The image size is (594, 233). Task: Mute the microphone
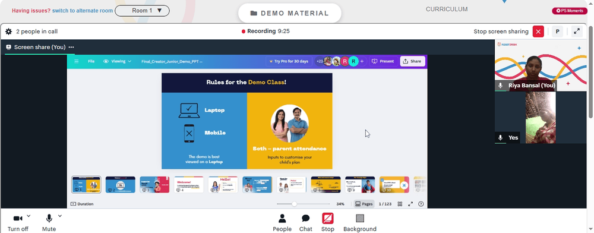[49, 223]
